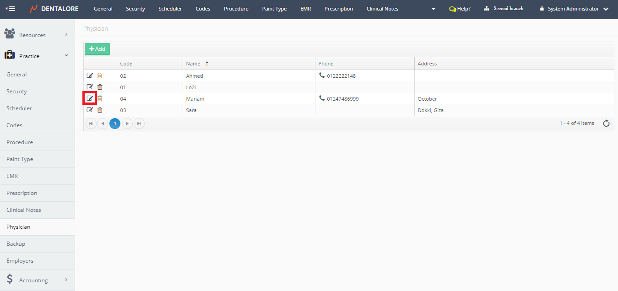This screenshot has width=618, height=291.
Task: Open the System Administrator user dropdown
Action: pos(574,9)
